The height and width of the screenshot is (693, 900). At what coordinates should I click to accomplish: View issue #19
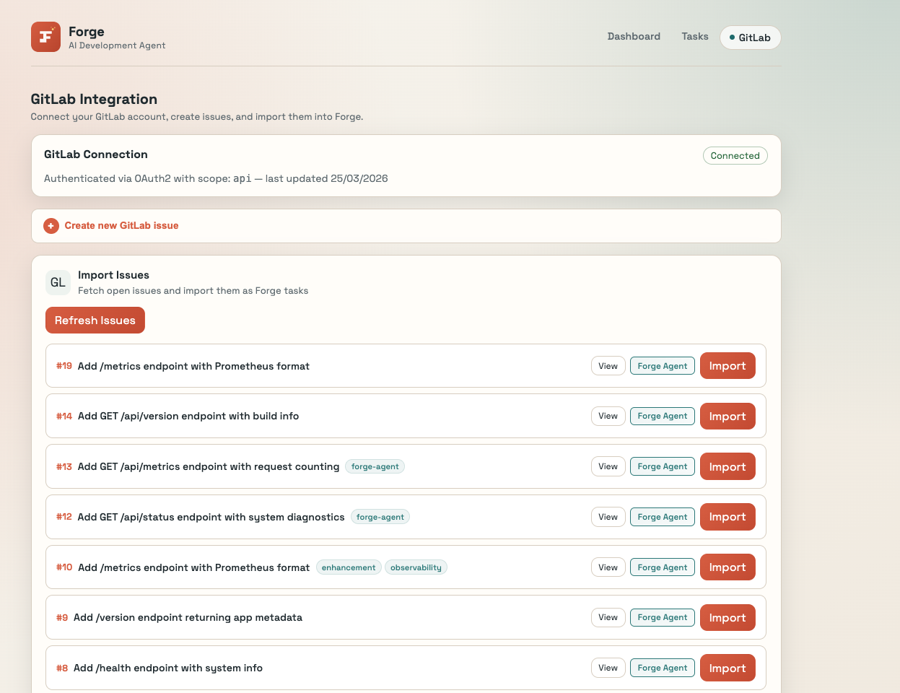608,366
